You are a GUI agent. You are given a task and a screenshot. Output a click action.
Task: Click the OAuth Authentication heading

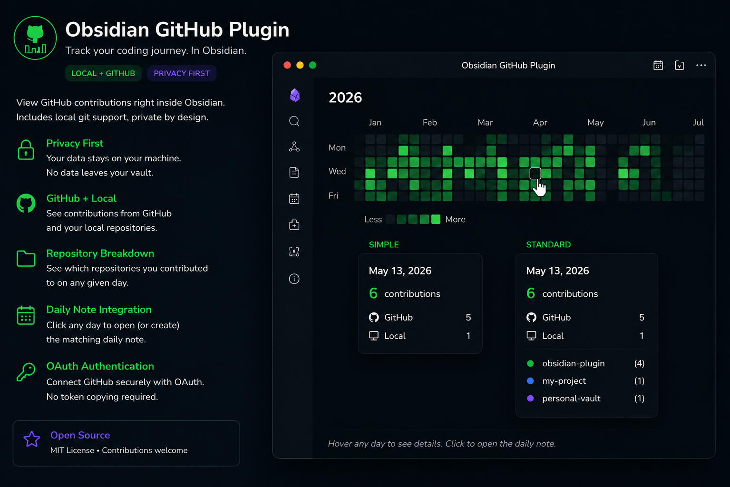[100, 366]
